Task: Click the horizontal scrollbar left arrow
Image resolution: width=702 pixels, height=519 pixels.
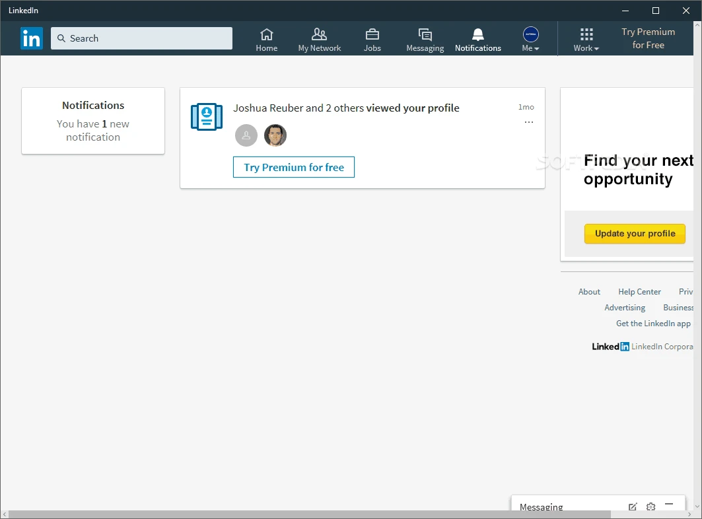Action: click(x=4, y=514)
